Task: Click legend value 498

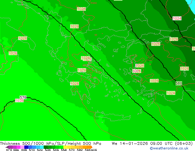Action: tap(24, 150)
